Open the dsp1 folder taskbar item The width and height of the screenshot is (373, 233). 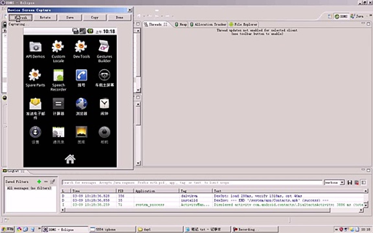160,229
